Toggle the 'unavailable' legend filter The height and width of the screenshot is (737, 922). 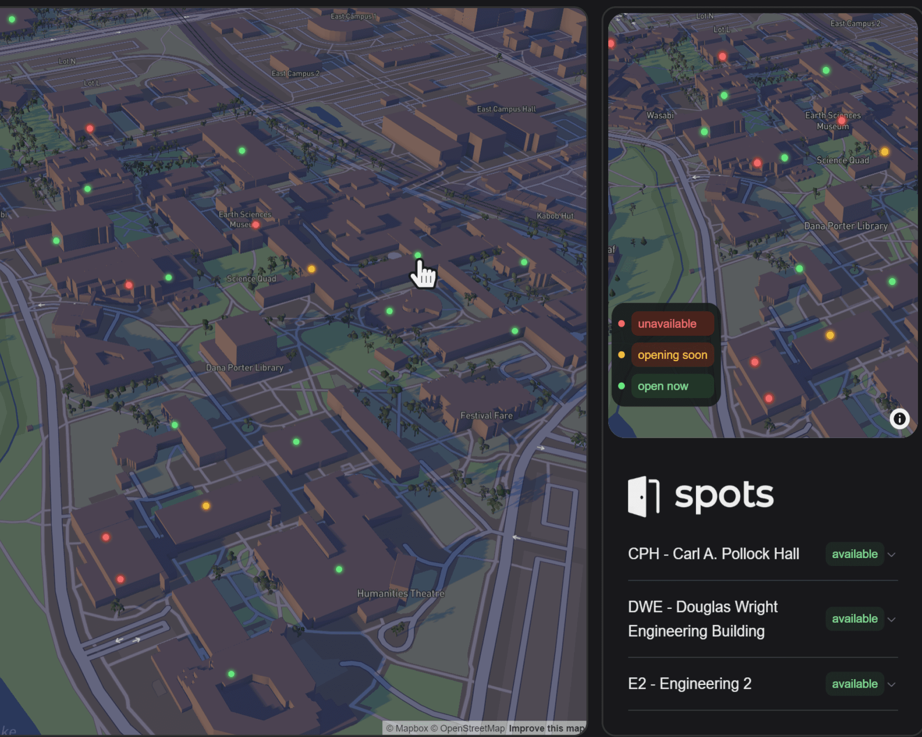click(x=672, y=324)
